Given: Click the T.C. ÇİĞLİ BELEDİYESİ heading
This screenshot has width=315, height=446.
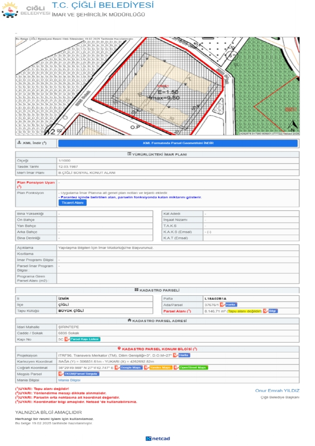Looking at the screenshot, I should pyautogui.click(x=103, y=5).
